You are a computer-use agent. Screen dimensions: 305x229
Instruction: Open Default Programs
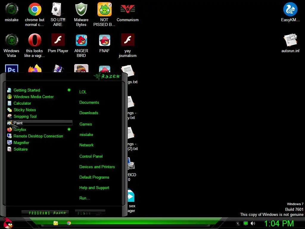click(94, 177)
